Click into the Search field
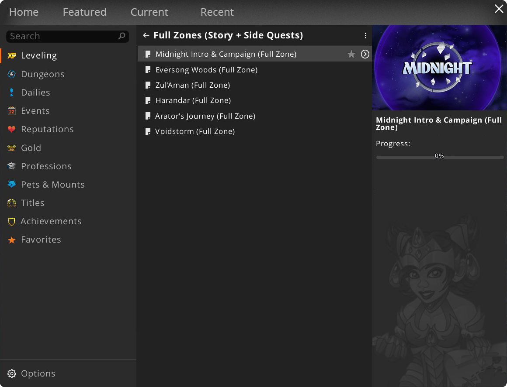 pos(68,36)
